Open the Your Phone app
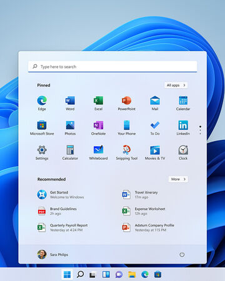This screenshot has height=281, width=225. 127,128
